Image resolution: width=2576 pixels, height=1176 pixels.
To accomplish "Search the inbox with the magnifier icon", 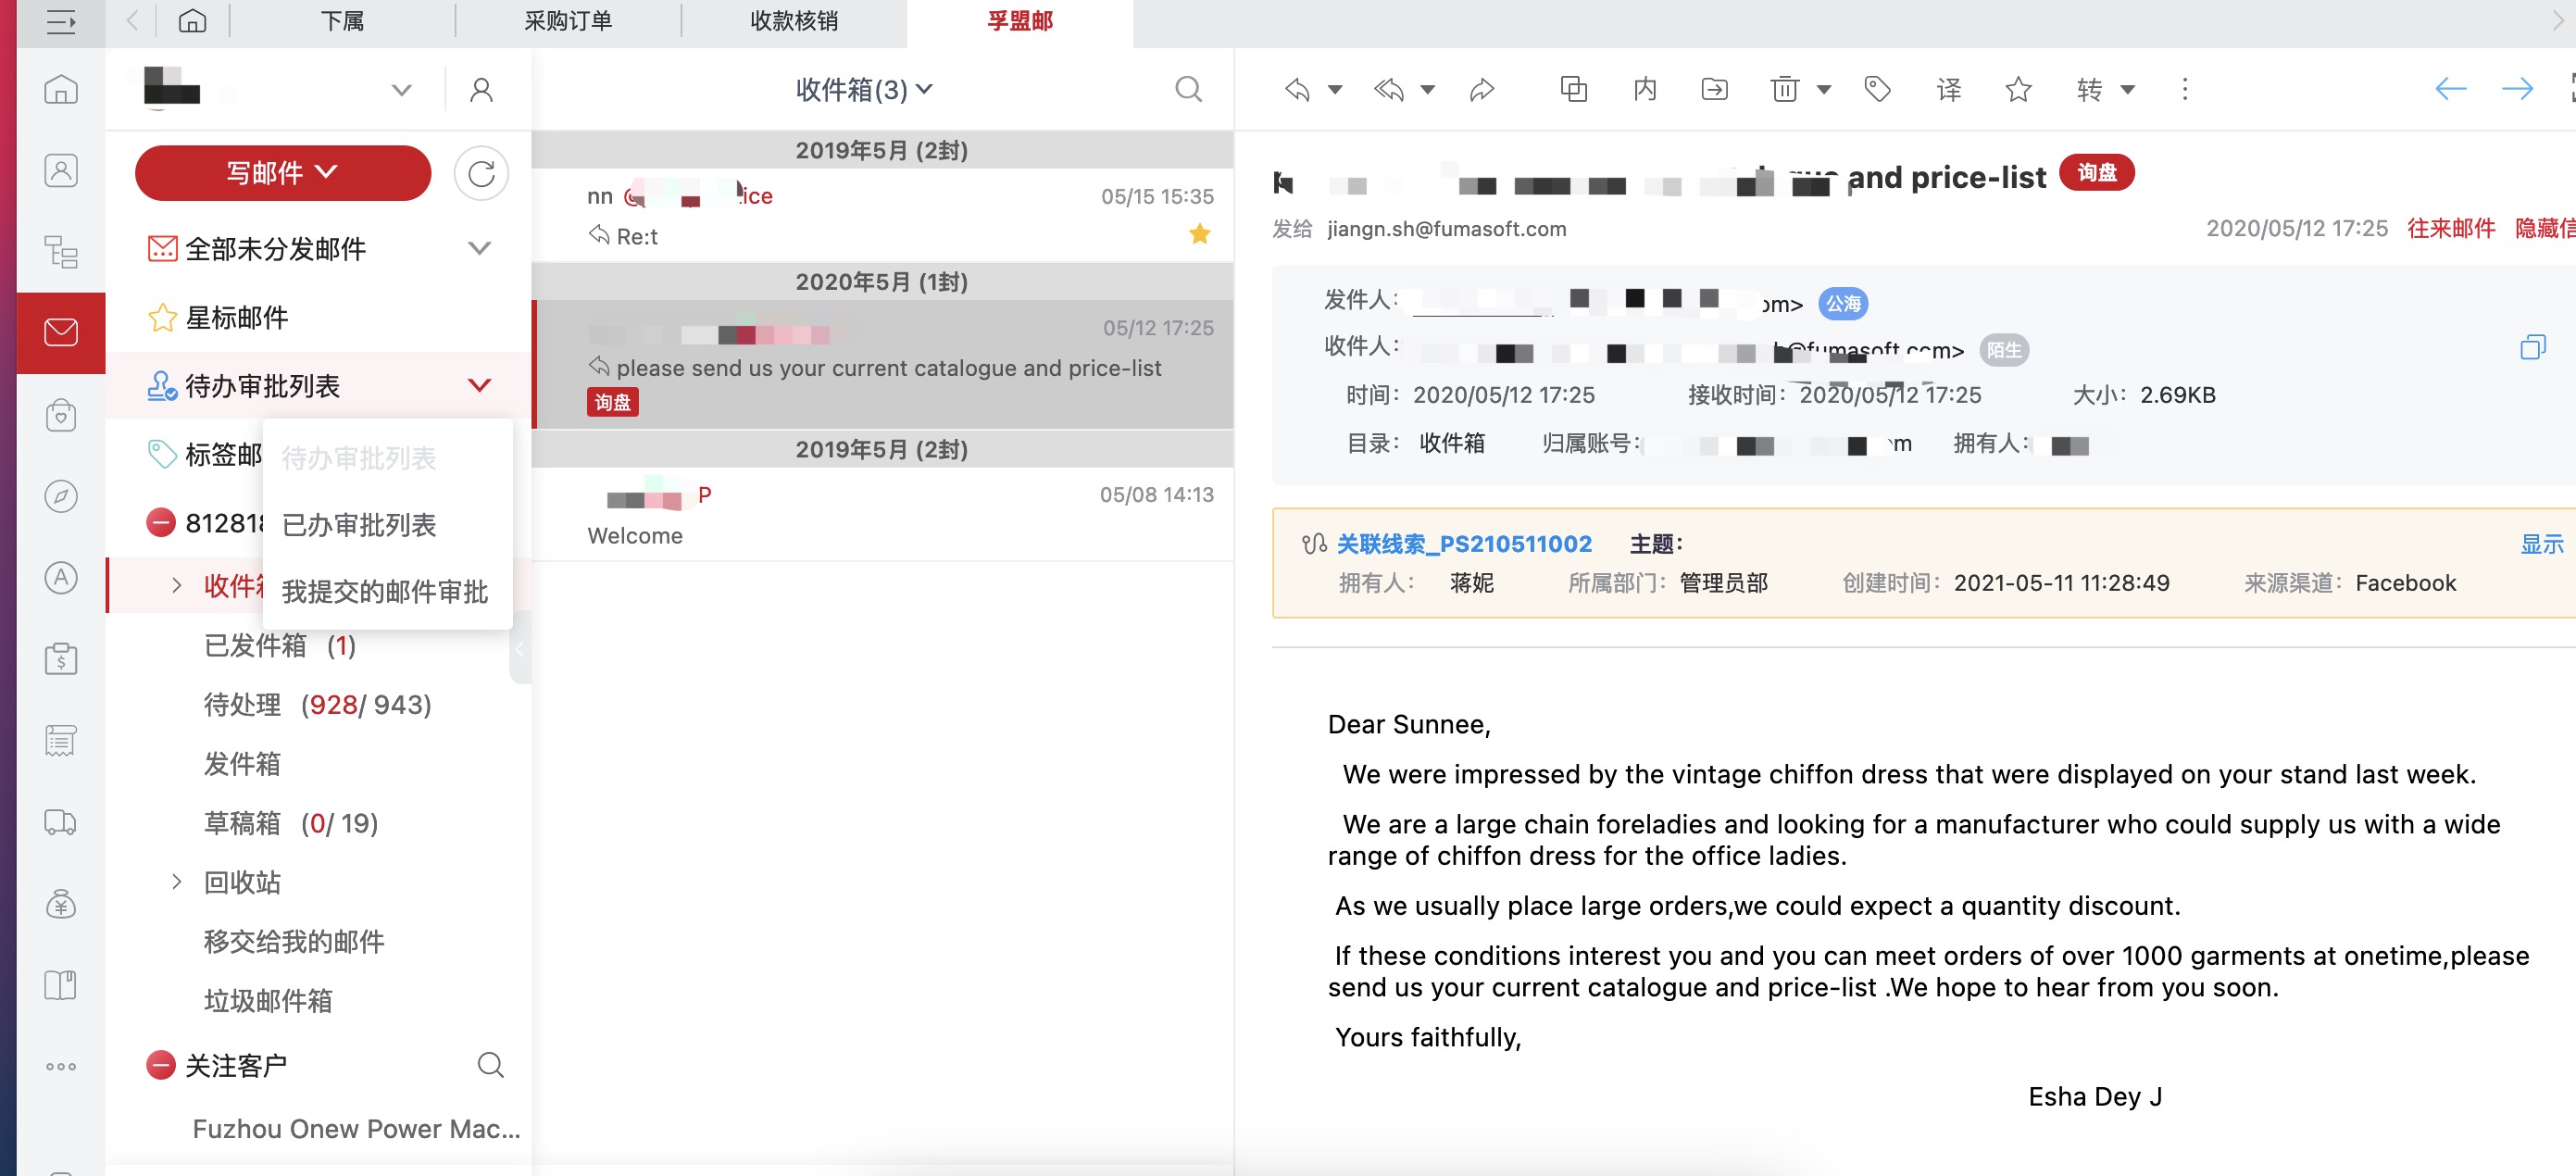I will point(1188,89).
